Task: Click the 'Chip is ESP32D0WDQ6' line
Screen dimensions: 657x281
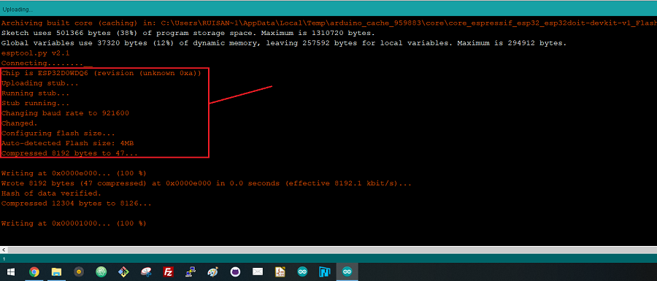Action: 101,73
